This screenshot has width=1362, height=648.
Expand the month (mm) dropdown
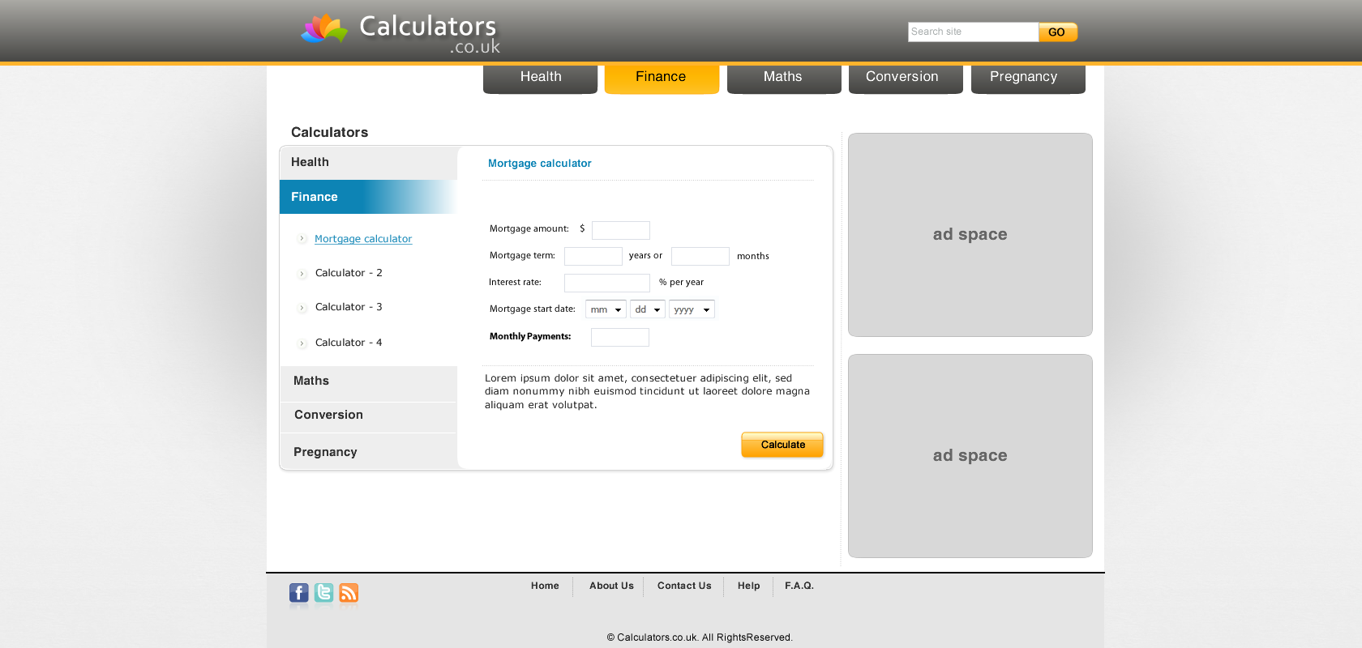coord(606,309)
